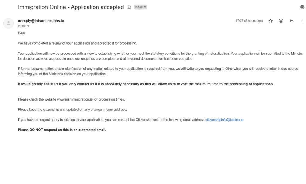Toggle the importance marker beside the subject
Image resolution: width=306 pixels, height=184 pixels.
[129, 7]
